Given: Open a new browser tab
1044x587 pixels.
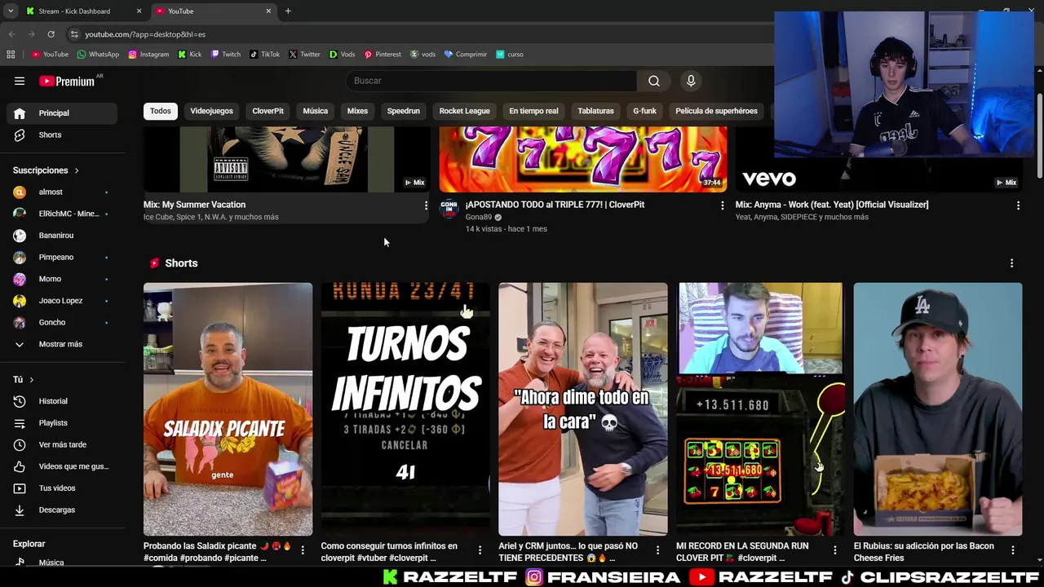Looking at the screenshot, I should coord(288,11).
